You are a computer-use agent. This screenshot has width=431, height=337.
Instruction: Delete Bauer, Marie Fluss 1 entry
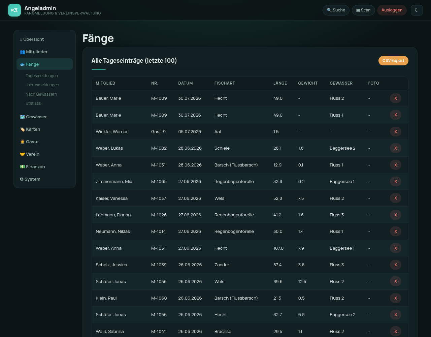(396, 115)
